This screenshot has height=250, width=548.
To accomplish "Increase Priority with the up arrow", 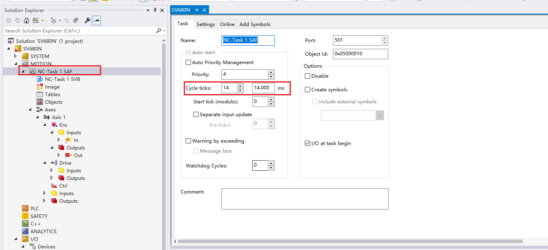I will coord(271,72).
